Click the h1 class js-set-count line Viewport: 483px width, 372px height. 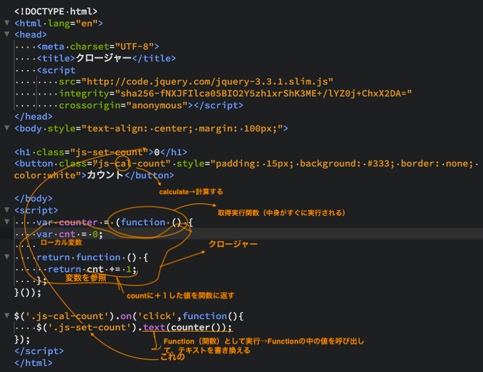click(101, 153)
